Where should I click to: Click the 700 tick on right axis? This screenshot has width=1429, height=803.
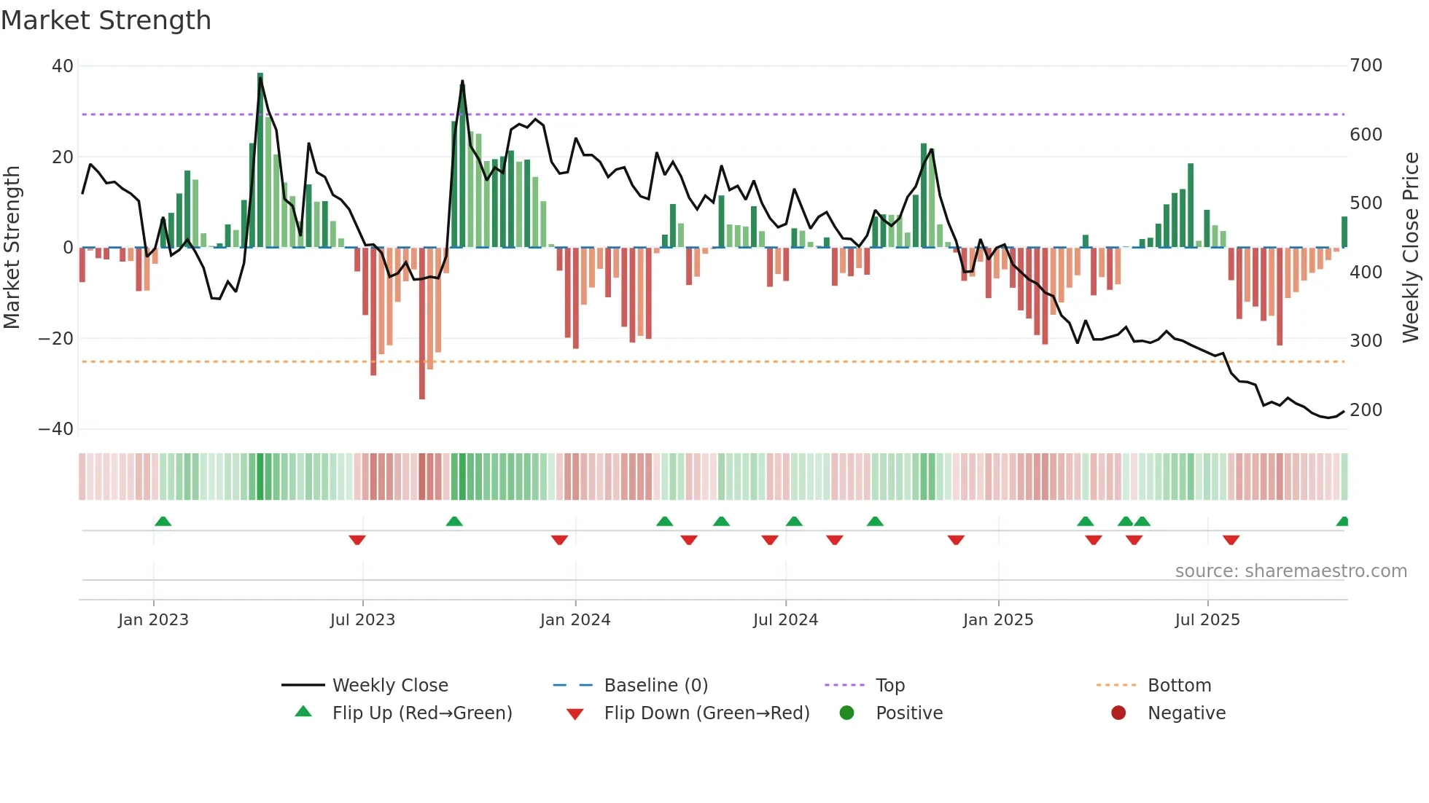point(1366,66)
